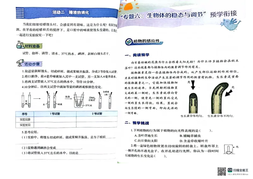
Task: Click the bird icon beside 植物的感应性
Action: coord(129,42)
